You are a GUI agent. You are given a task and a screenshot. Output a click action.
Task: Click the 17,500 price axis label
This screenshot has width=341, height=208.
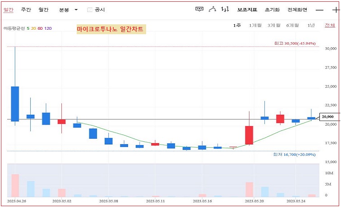(x=331, y=143)
